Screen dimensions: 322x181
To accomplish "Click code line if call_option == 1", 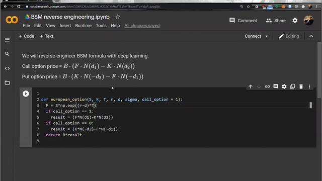I will click(69, 111).
